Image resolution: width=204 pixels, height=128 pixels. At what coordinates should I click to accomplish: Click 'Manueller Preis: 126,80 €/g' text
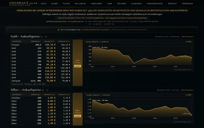point(167,37)
